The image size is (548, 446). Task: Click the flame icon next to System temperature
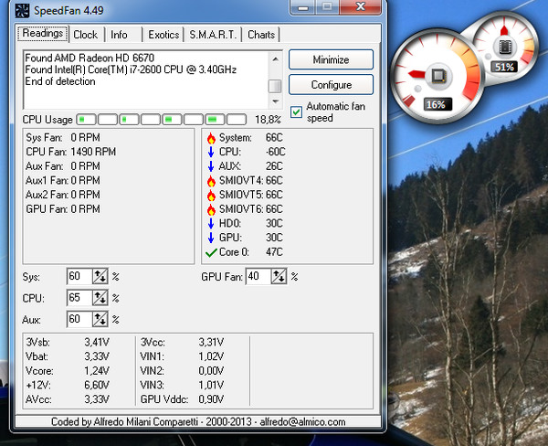pyautogui.click(x=211, y=138)
